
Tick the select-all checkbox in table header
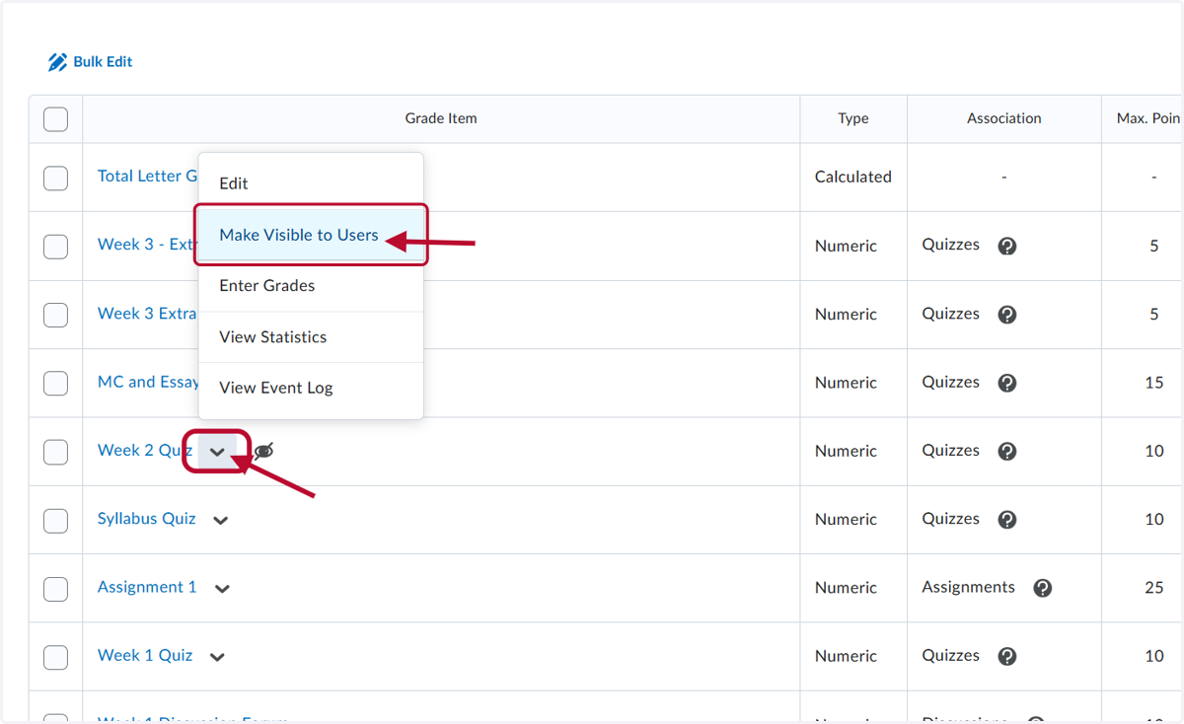tap(56, 119)
